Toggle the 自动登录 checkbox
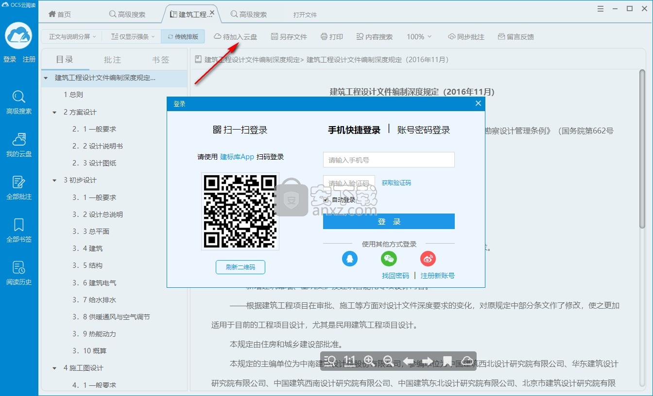The image size is (653, 396). point(326,199)
